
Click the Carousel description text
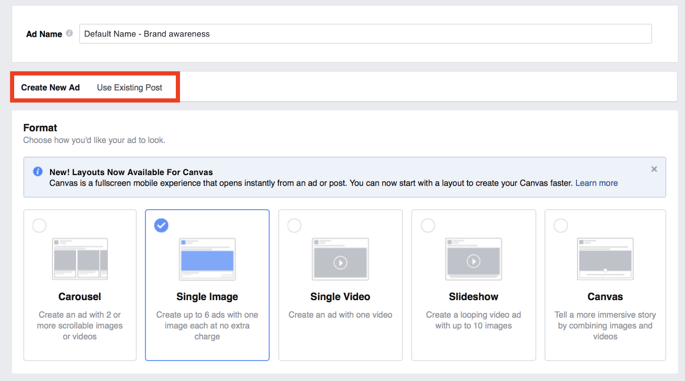80,326
